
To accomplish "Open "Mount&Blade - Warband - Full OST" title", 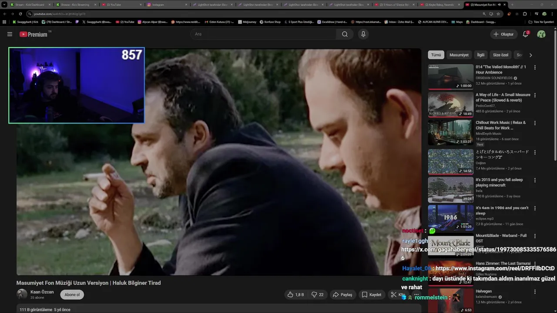I will click(501, 238).
